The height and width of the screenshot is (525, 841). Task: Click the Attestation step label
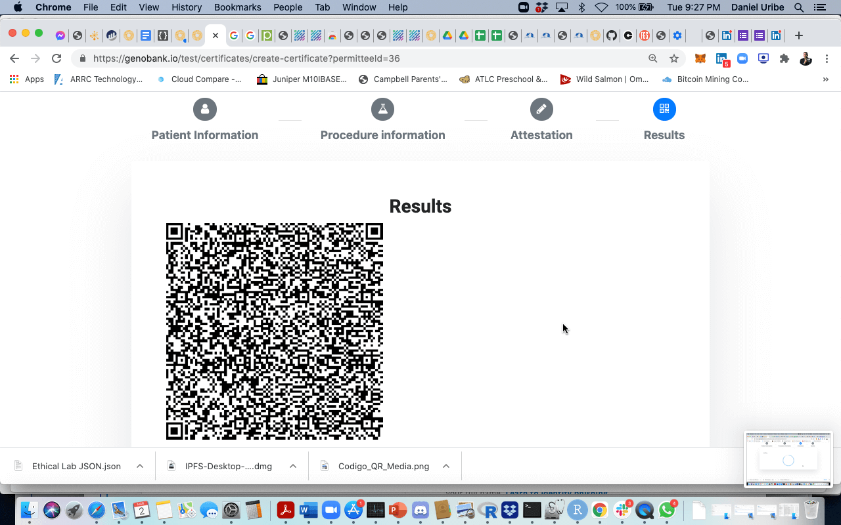point(541,135)
